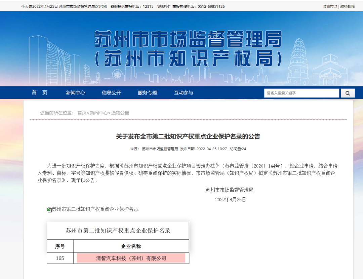Open the 新闻中心 navigation menu

coord(76,93)
